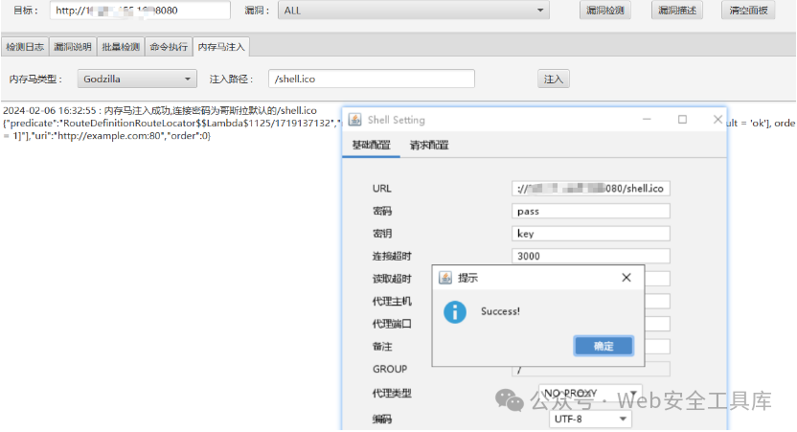Click the Success! message text
This screenshot has height=432, width=797.
point(500,311)
